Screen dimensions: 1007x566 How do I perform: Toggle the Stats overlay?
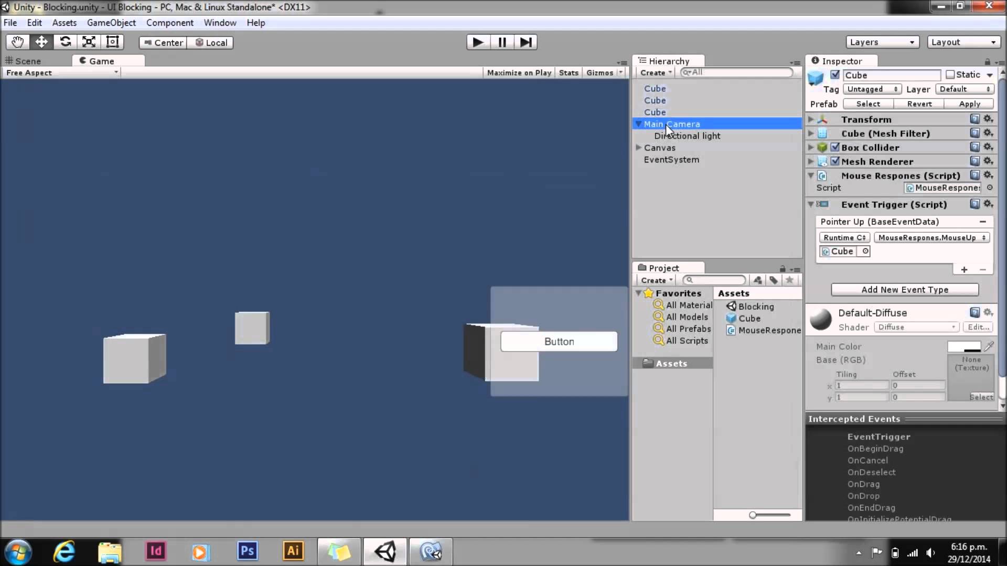click(x=569, y=73)
